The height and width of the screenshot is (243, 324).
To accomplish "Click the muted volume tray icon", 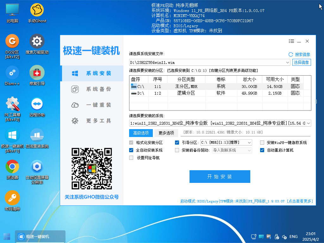I will tap(284, 237).
